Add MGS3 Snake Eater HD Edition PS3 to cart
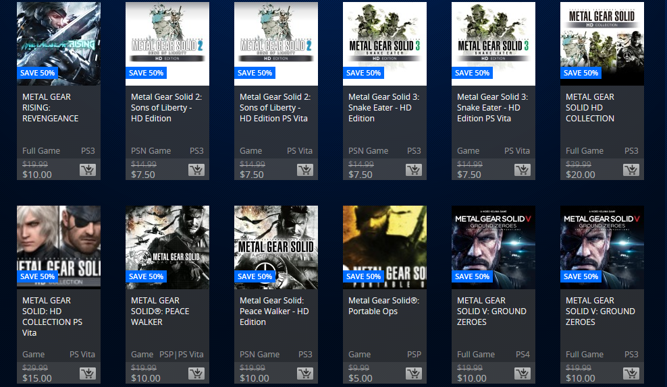The image size is (667, 387). click(414, 170)
